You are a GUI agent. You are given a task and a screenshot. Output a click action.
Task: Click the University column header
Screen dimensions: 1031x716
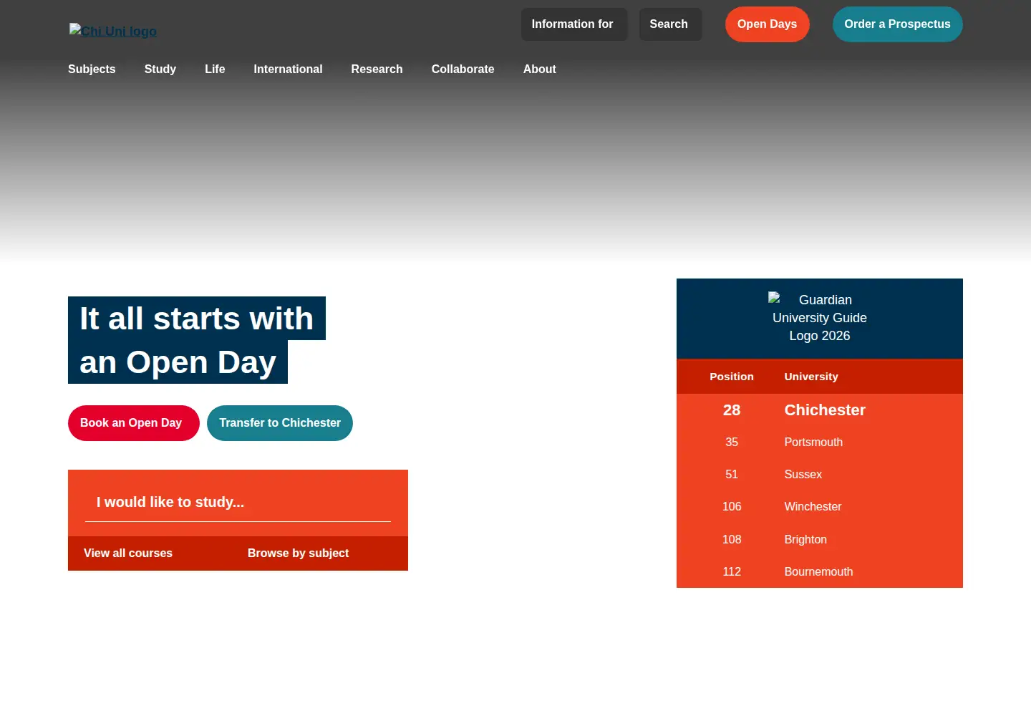point(811,377)
